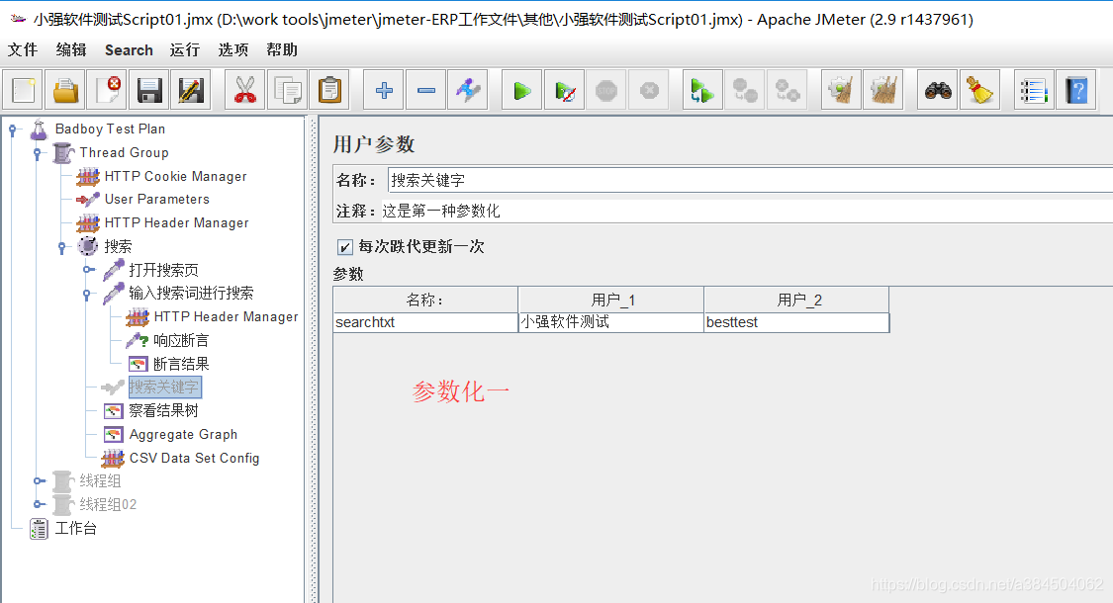Click the 小强软件测试 value cell

611,322
